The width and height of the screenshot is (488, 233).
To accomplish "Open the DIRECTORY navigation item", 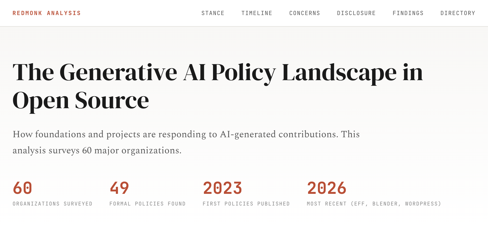I will coord(458,13).
